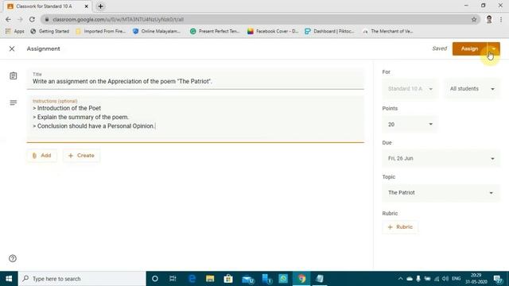Screen dimensions: 509x286
Task: Launch Microsoft Edge from taskbar
Action: (192, 279)
